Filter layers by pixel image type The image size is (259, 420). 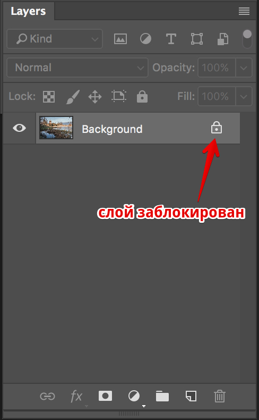click(120, 39)
